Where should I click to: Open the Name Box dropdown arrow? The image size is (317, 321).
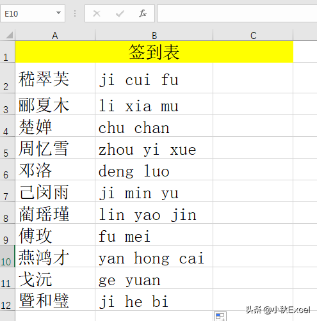(58, 13)
